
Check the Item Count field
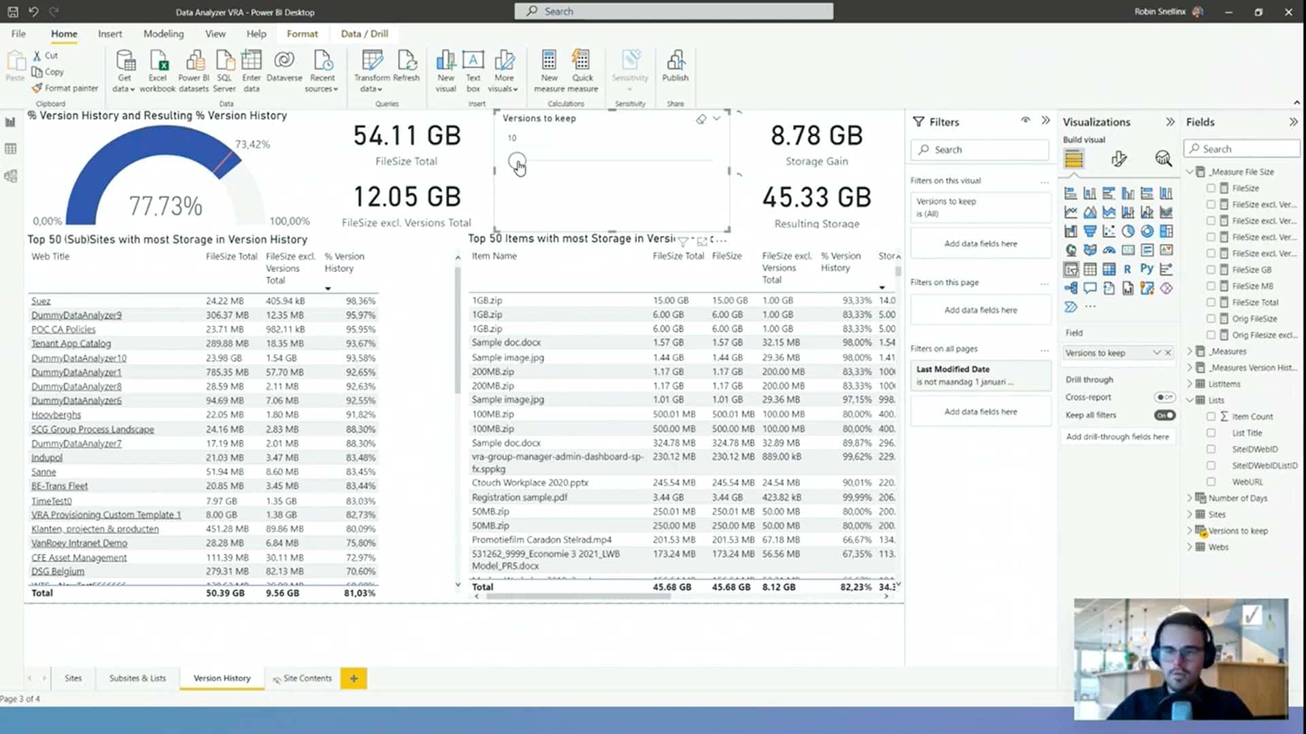click(x=1211, y=417)
